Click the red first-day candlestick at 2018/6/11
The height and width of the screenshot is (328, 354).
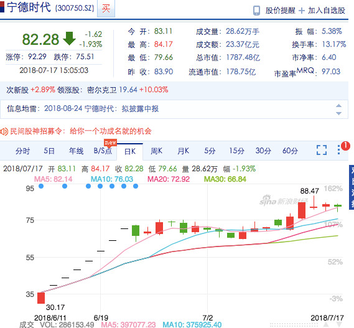(41, 298)
